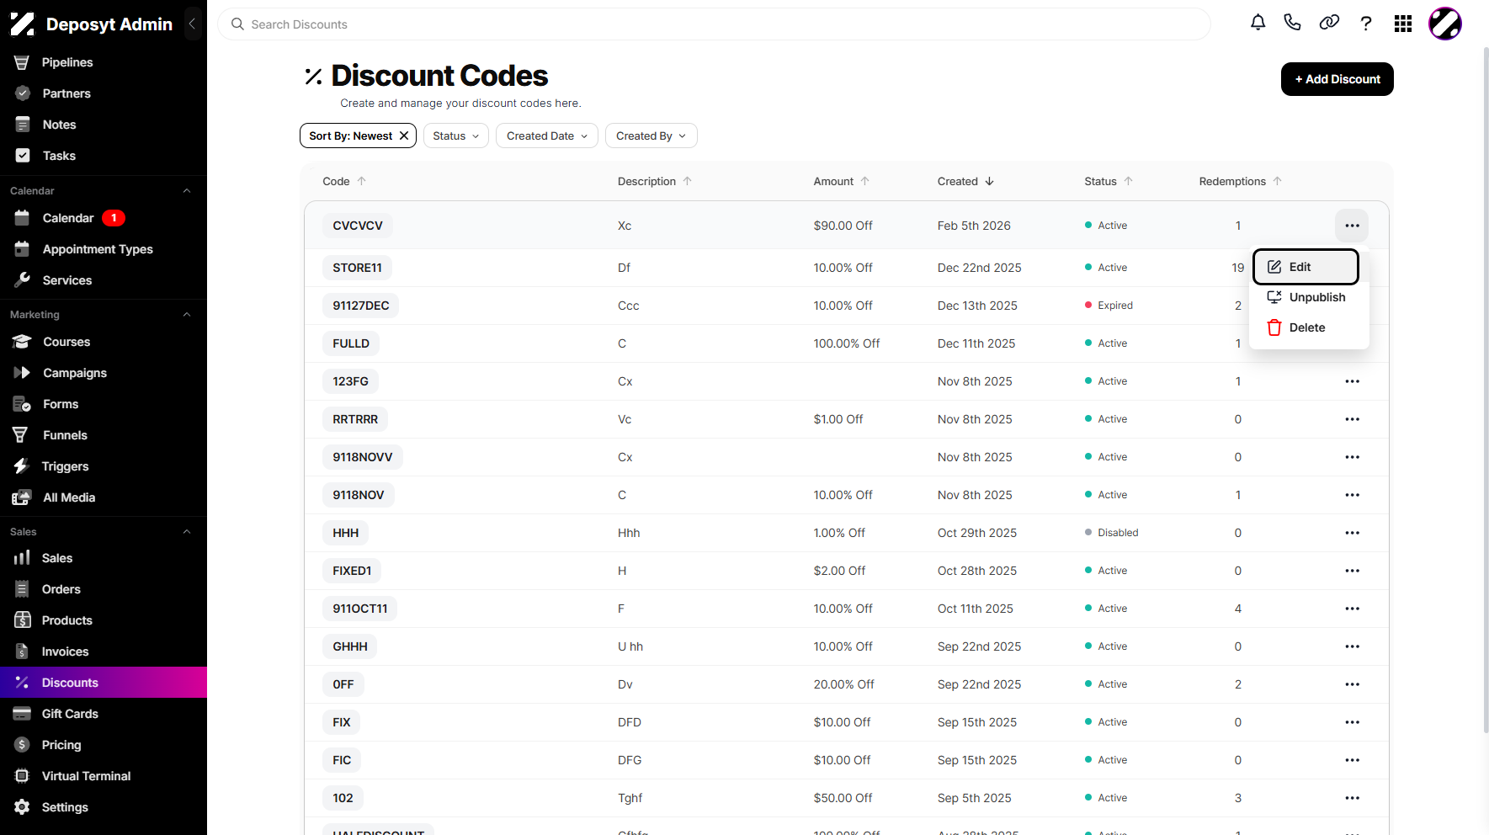Screen dimensions: 1489x835
Task: Click the Add Discount button
Action: [x=1337, y=79]
